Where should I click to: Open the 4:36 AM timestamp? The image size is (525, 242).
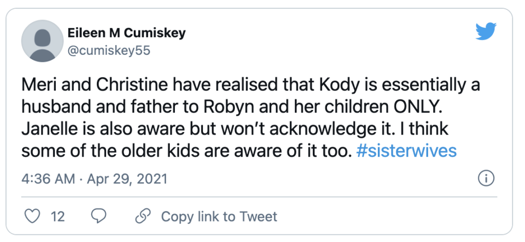point(48,179)
